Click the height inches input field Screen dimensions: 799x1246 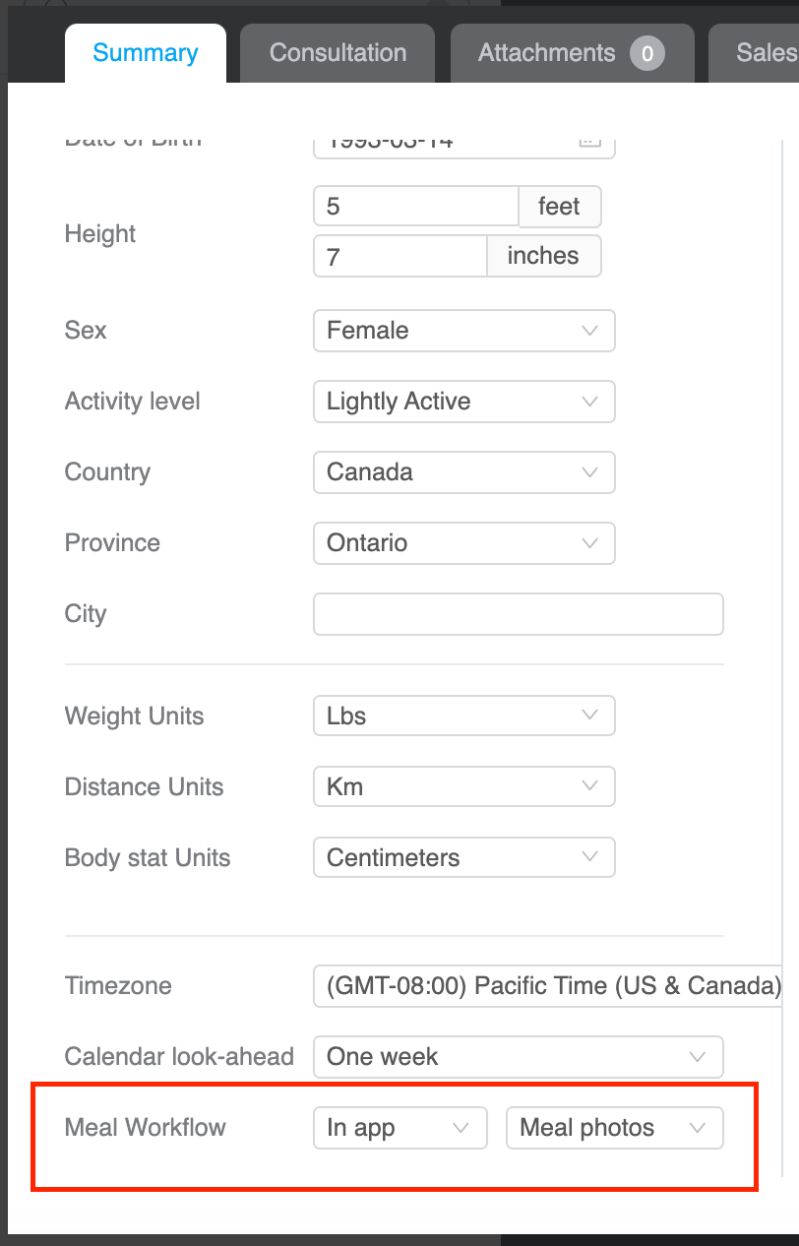[400, 256]
